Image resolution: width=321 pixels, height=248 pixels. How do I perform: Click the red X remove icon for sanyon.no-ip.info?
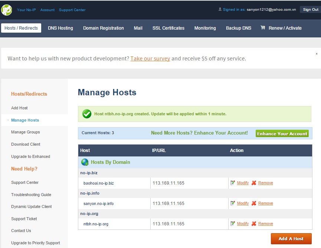[x=254, y=203]
